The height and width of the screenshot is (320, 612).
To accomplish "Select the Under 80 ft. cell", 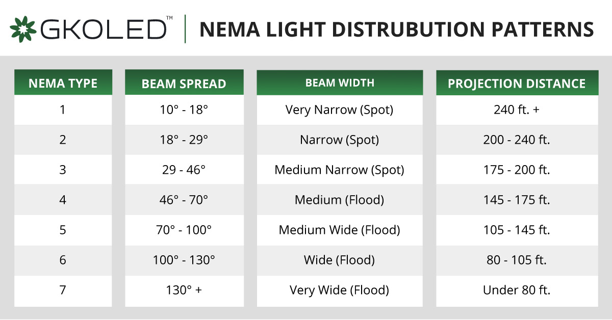I will pos(517,290).
